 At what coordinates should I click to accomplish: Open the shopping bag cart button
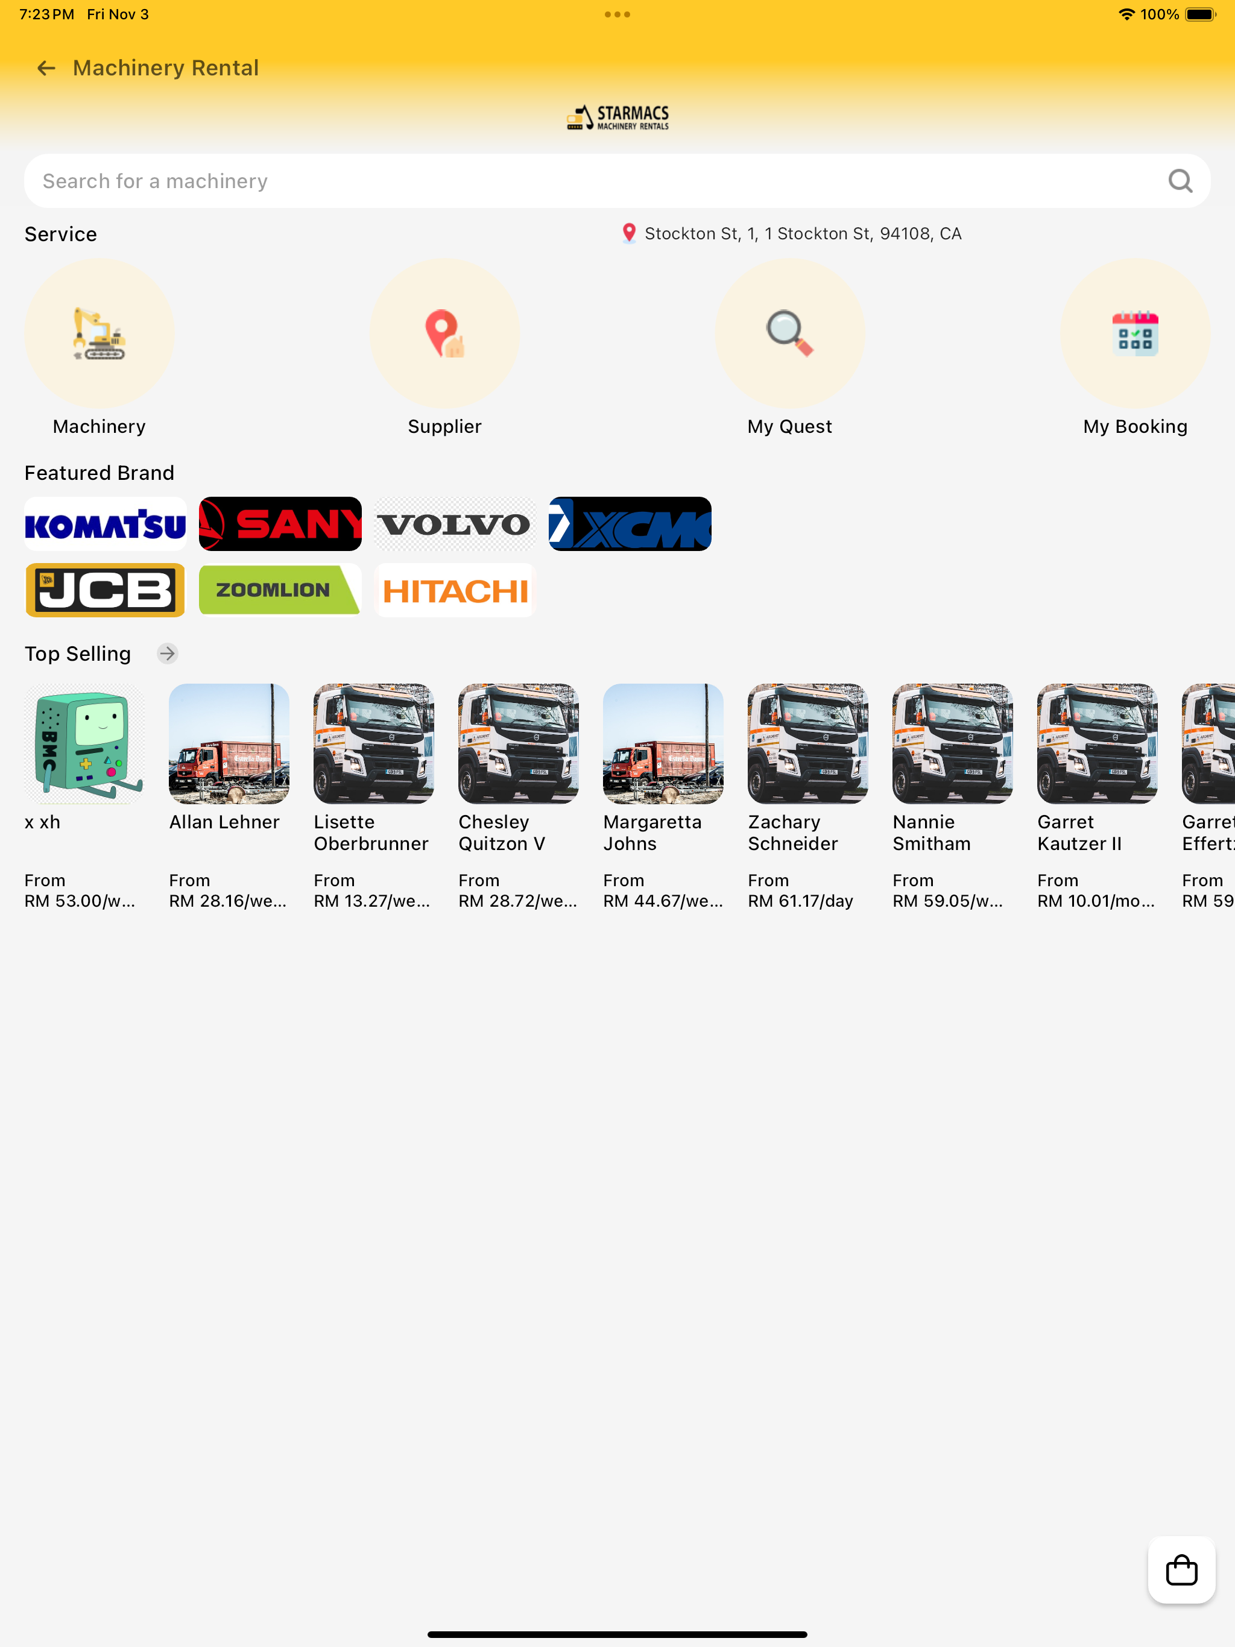click(1181, 1570)
